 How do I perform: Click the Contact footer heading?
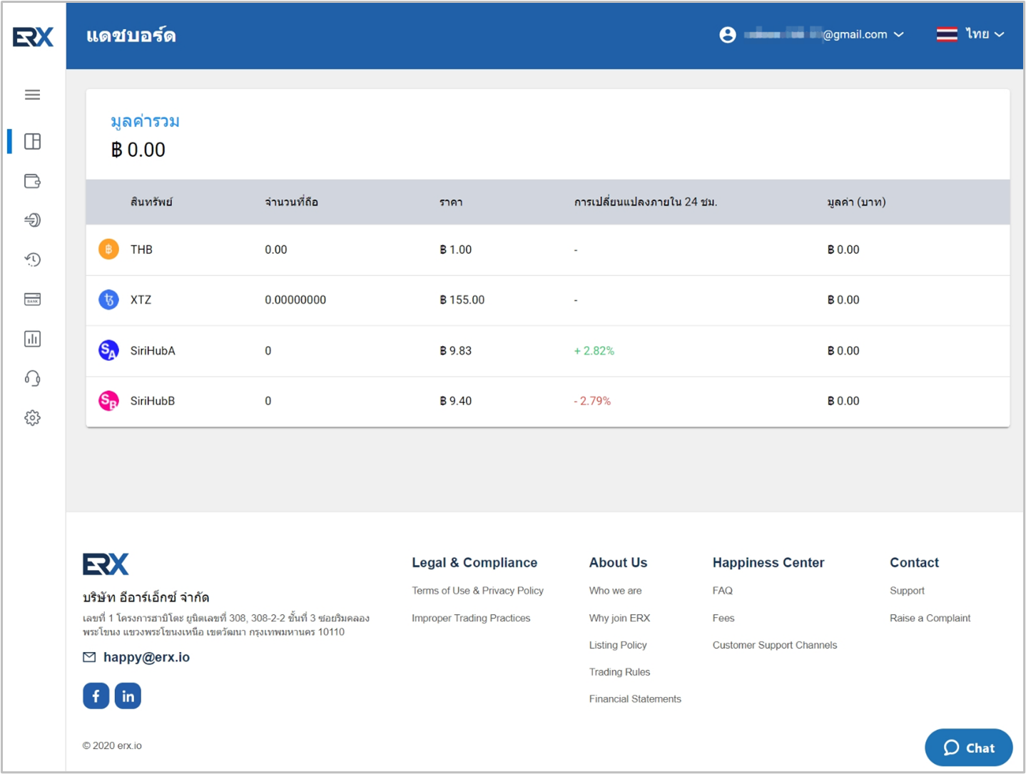coord(914,563)
